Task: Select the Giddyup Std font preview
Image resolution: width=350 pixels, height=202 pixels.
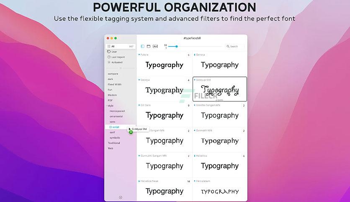Action: point(220,90)
